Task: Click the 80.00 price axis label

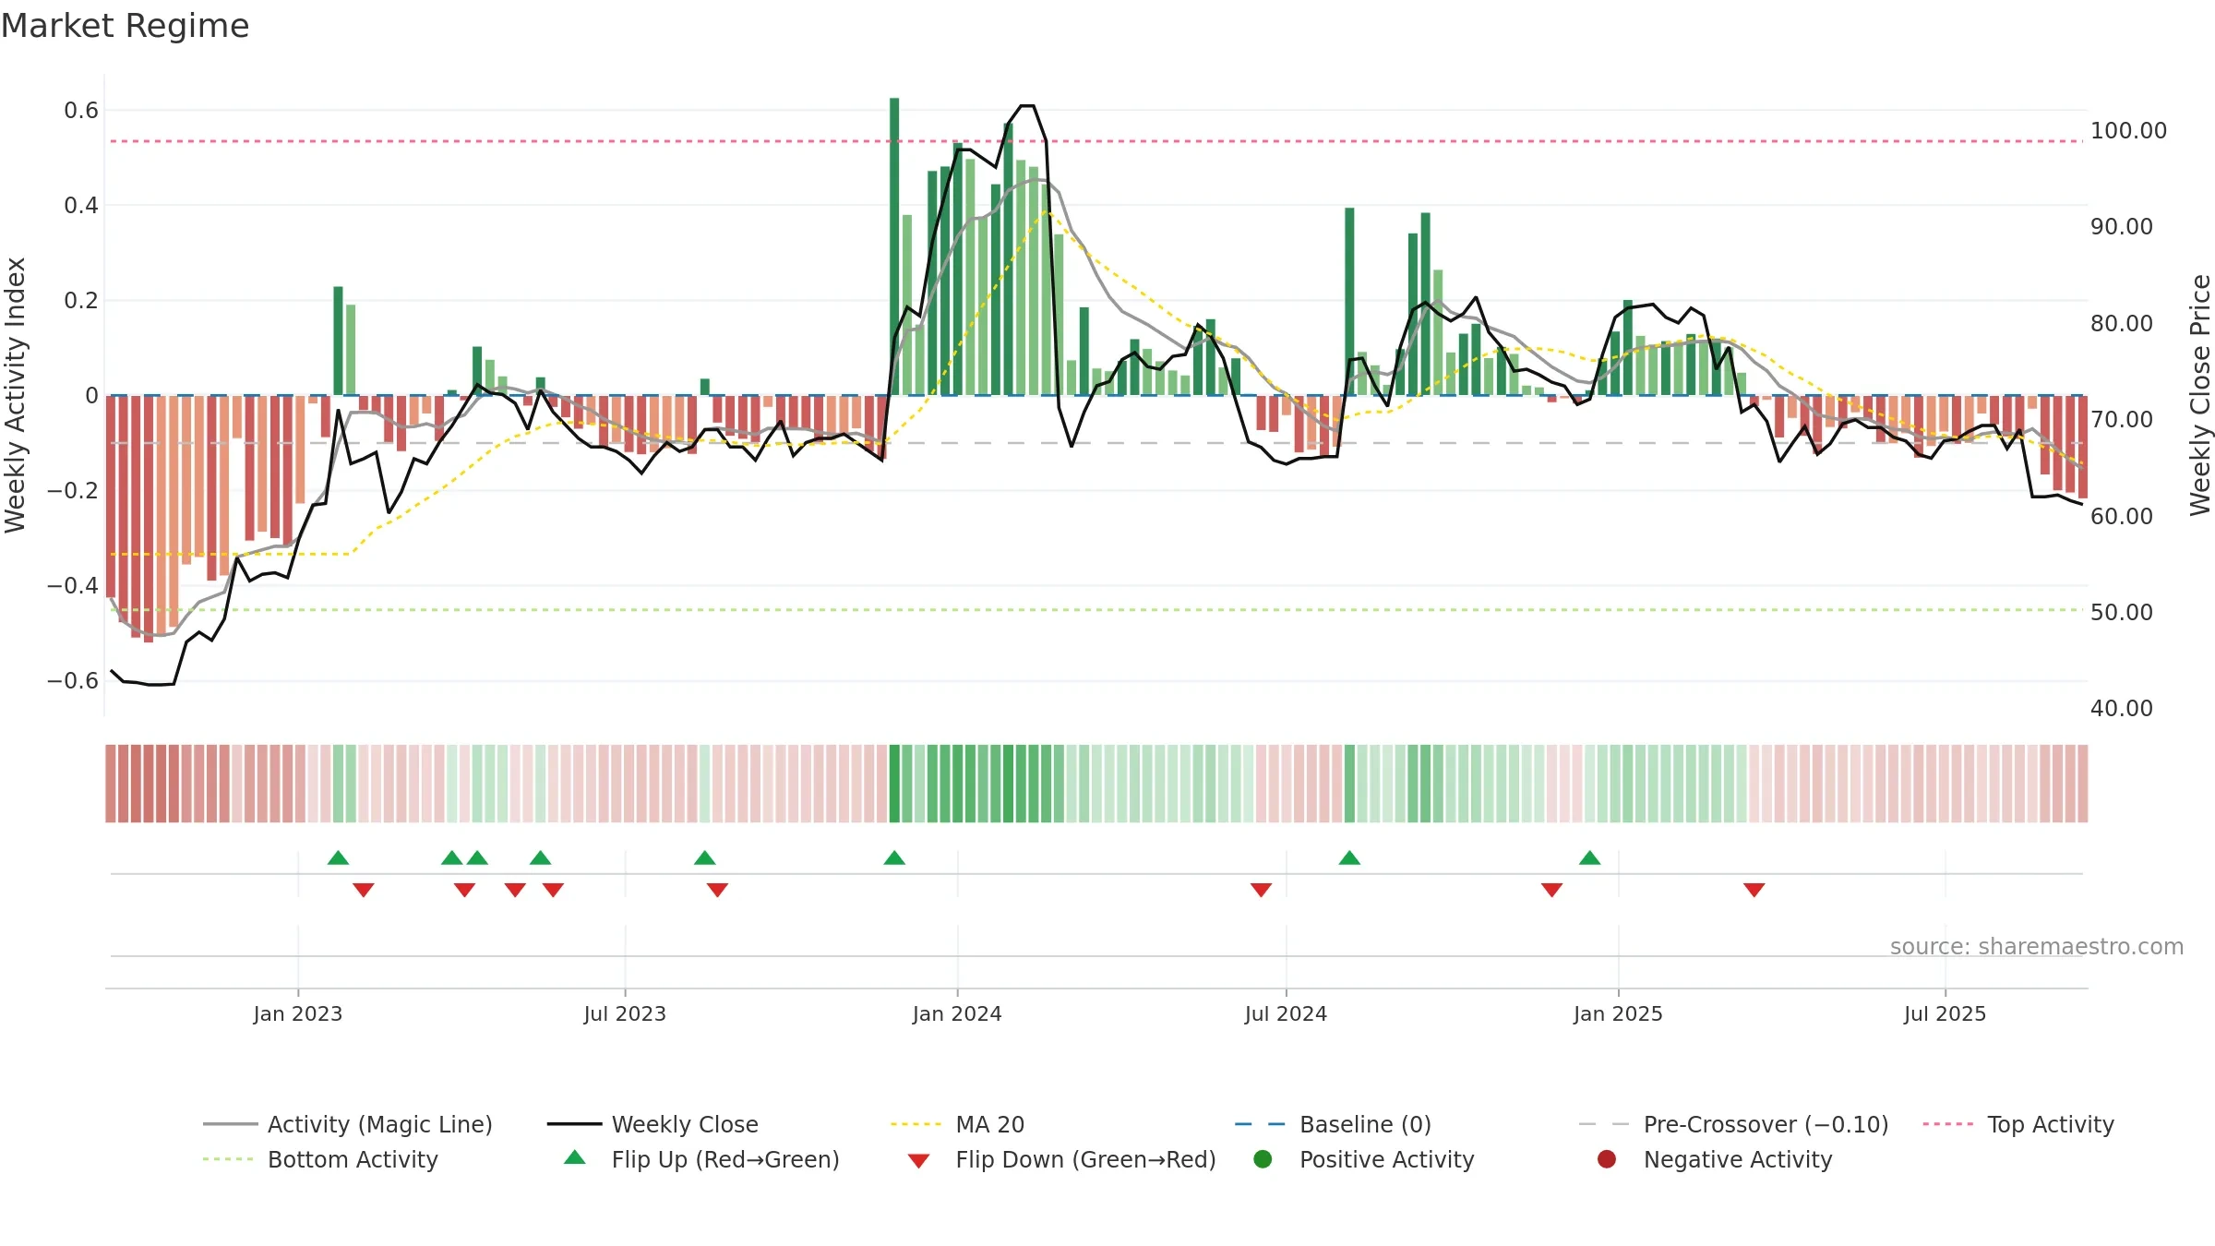Action: point(2121,324)
